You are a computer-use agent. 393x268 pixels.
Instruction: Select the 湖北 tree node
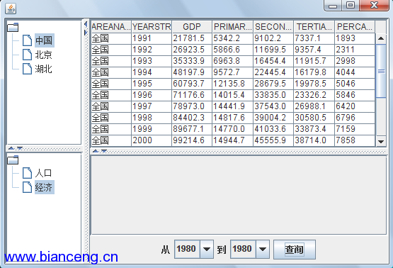coord(44,69)
